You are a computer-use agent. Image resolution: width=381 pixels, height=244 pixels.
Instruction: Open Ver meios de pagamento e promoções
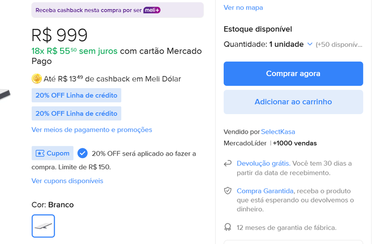point(92,130)
